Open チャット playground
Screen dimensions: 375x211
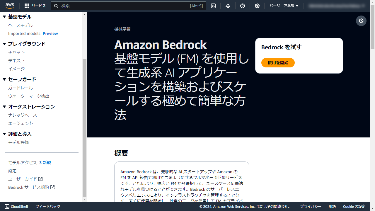tap(16, 52)
